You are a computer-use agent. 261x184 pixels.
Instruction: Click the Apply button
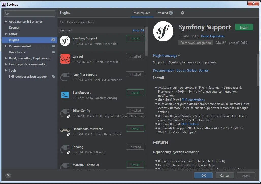[x=246, y=175]
